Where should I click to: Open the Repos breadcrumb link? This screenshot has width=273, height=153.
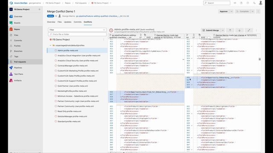click(68, 3)
